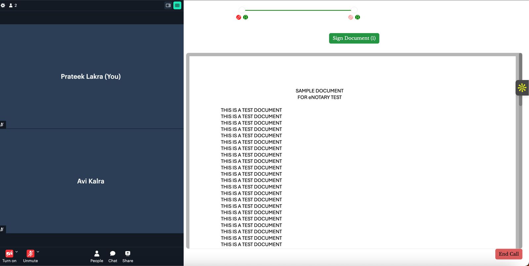End the call
This screenshot has height=266, width=529.
click(509, 254)
